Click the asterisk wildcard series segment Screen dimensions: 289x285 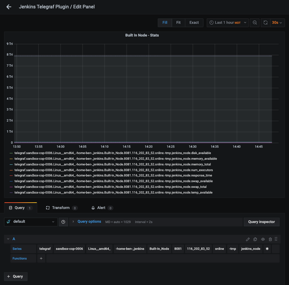coord(267,249)
